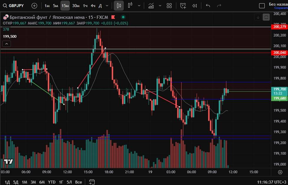The height and width of the screenshot is (185, 288).
Task: Click the create alert clock icon
Action: (x=183, y=6)
